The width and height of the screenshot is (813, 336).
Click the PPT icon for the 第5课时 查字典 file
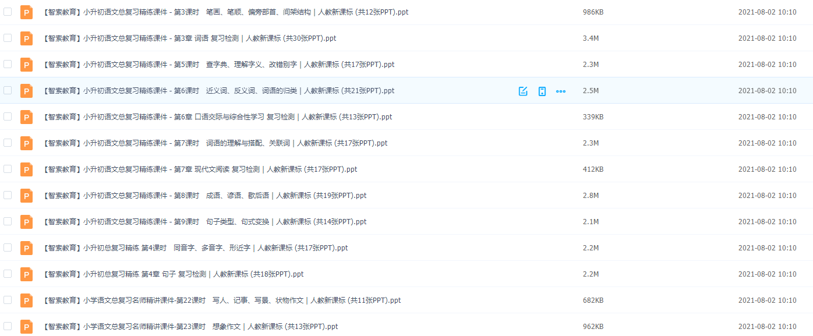click(26, 64)
